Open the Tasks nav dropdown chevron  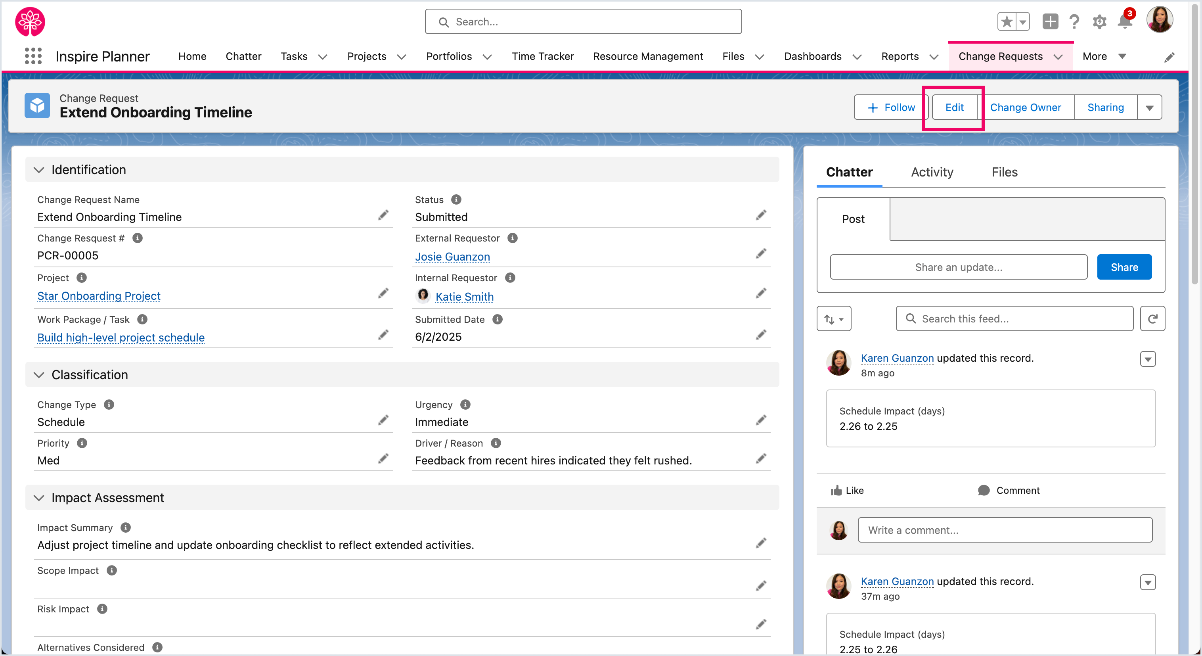[322, 57]
